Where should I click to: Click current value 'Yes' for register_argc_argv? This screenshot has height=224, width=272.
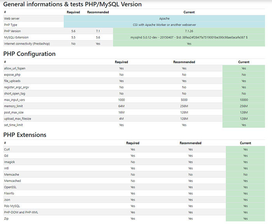click(x=244, y=87)
